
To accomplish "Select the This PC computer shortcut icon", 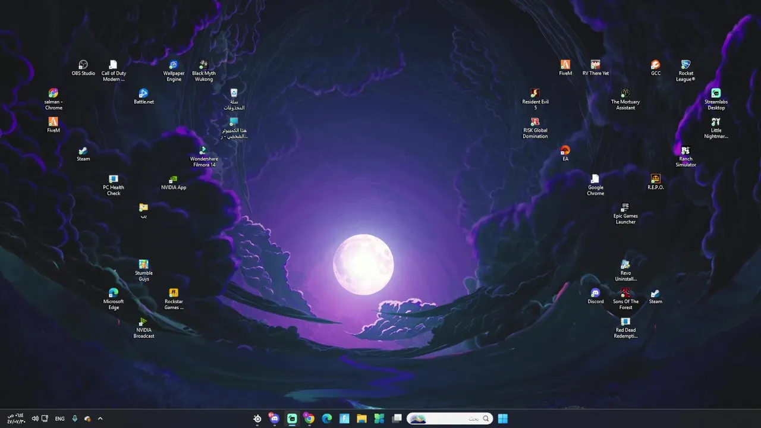I will click(234, 128).
